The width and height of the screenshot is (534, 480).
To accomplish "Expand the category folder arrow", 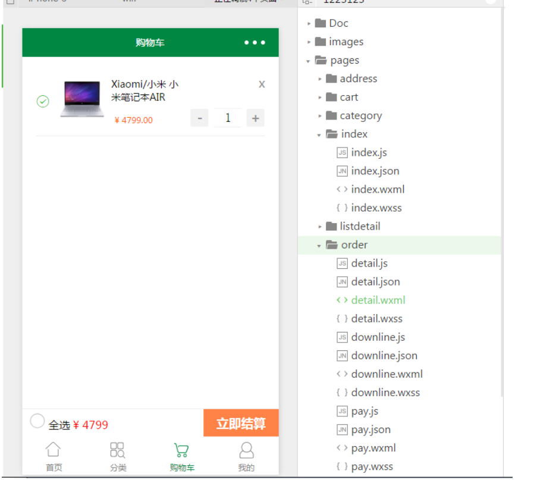I will click(x=320, y=116).
